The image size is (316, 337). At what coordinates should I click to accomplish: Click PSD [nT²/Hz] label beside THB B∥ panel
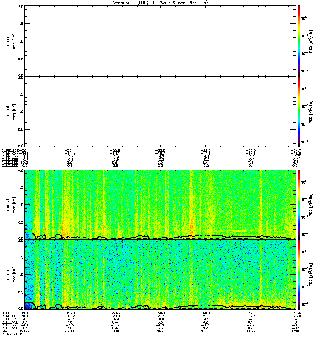(311, 112)
